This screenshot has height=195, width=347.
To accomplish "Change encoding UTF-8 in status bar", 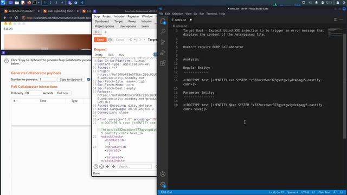I will tap(305, 192).
